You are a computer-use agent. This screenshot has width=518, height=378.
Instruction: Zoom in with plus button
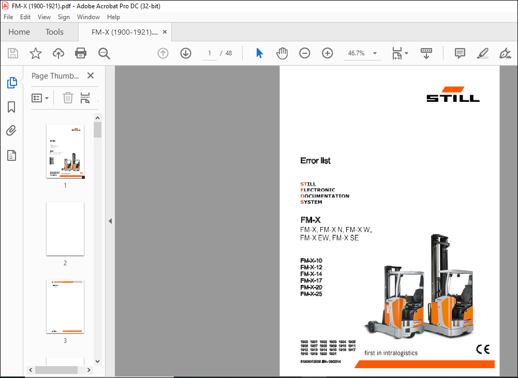[328, 53]
